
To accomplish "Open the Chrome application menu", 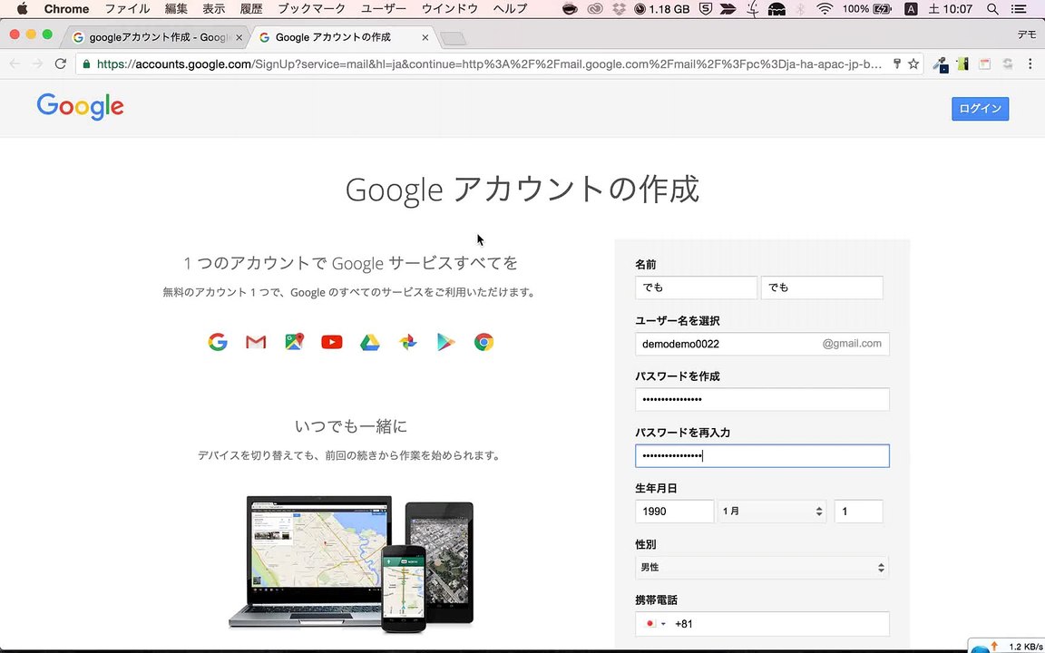I will pos(66,9).
